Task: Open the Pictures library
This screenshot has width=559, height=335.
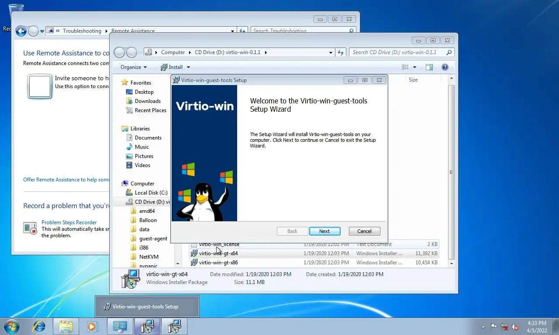Action: [x=144, y=156]
